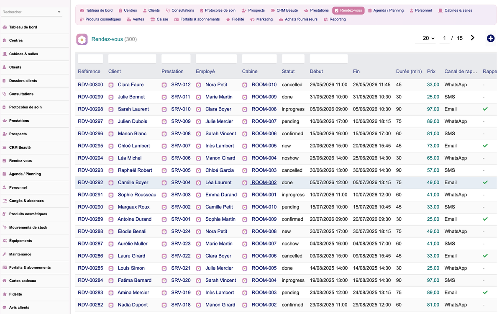This screenshot has height=314, width=502.
Task: Click prestation icon beside SRV-011
Action: coord(164,97)
